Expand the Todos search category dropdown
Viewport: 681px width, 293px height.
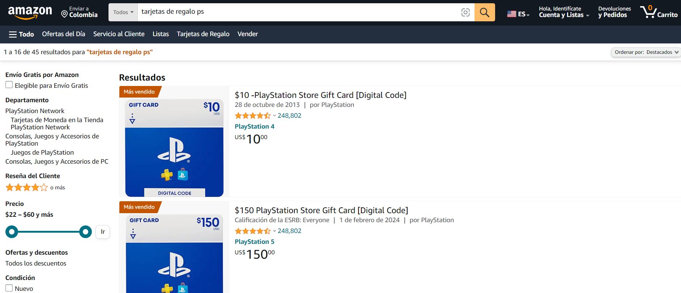123,12
